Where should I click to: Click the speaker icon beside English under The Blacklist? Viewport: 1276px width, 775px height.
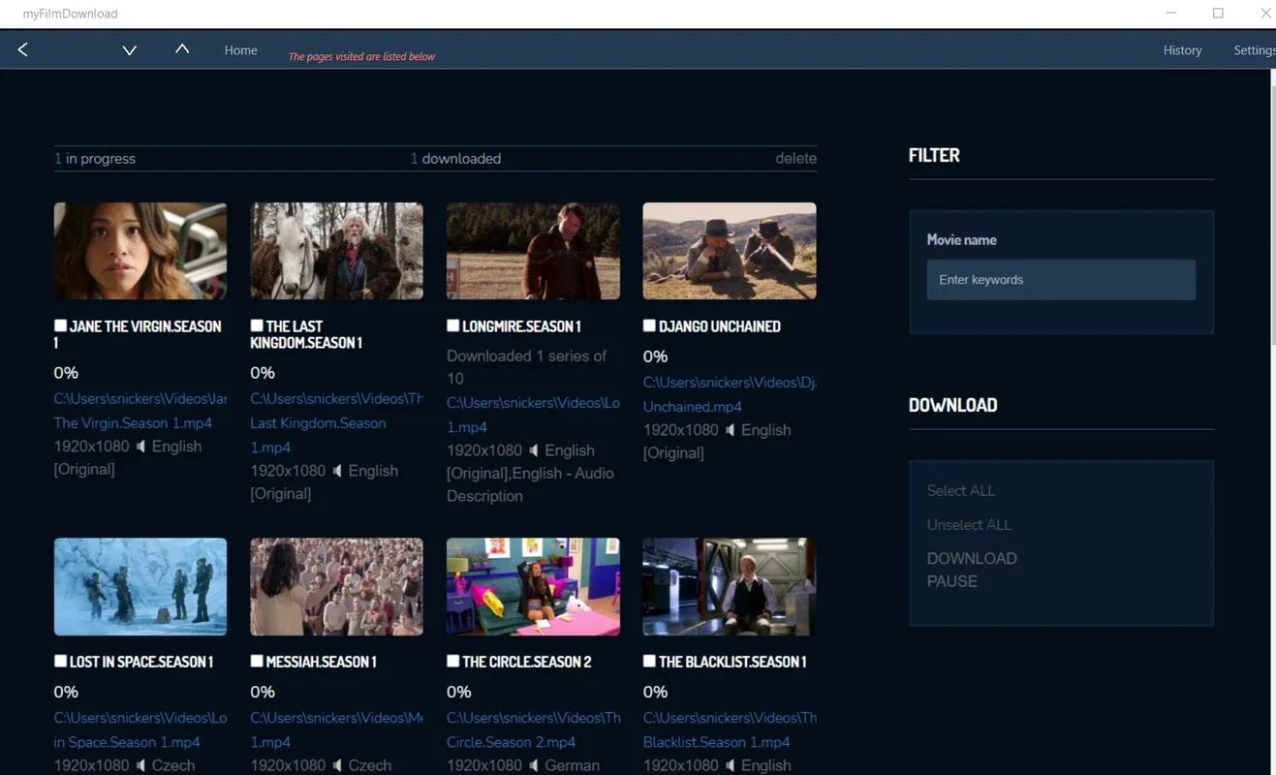(731, 765)
